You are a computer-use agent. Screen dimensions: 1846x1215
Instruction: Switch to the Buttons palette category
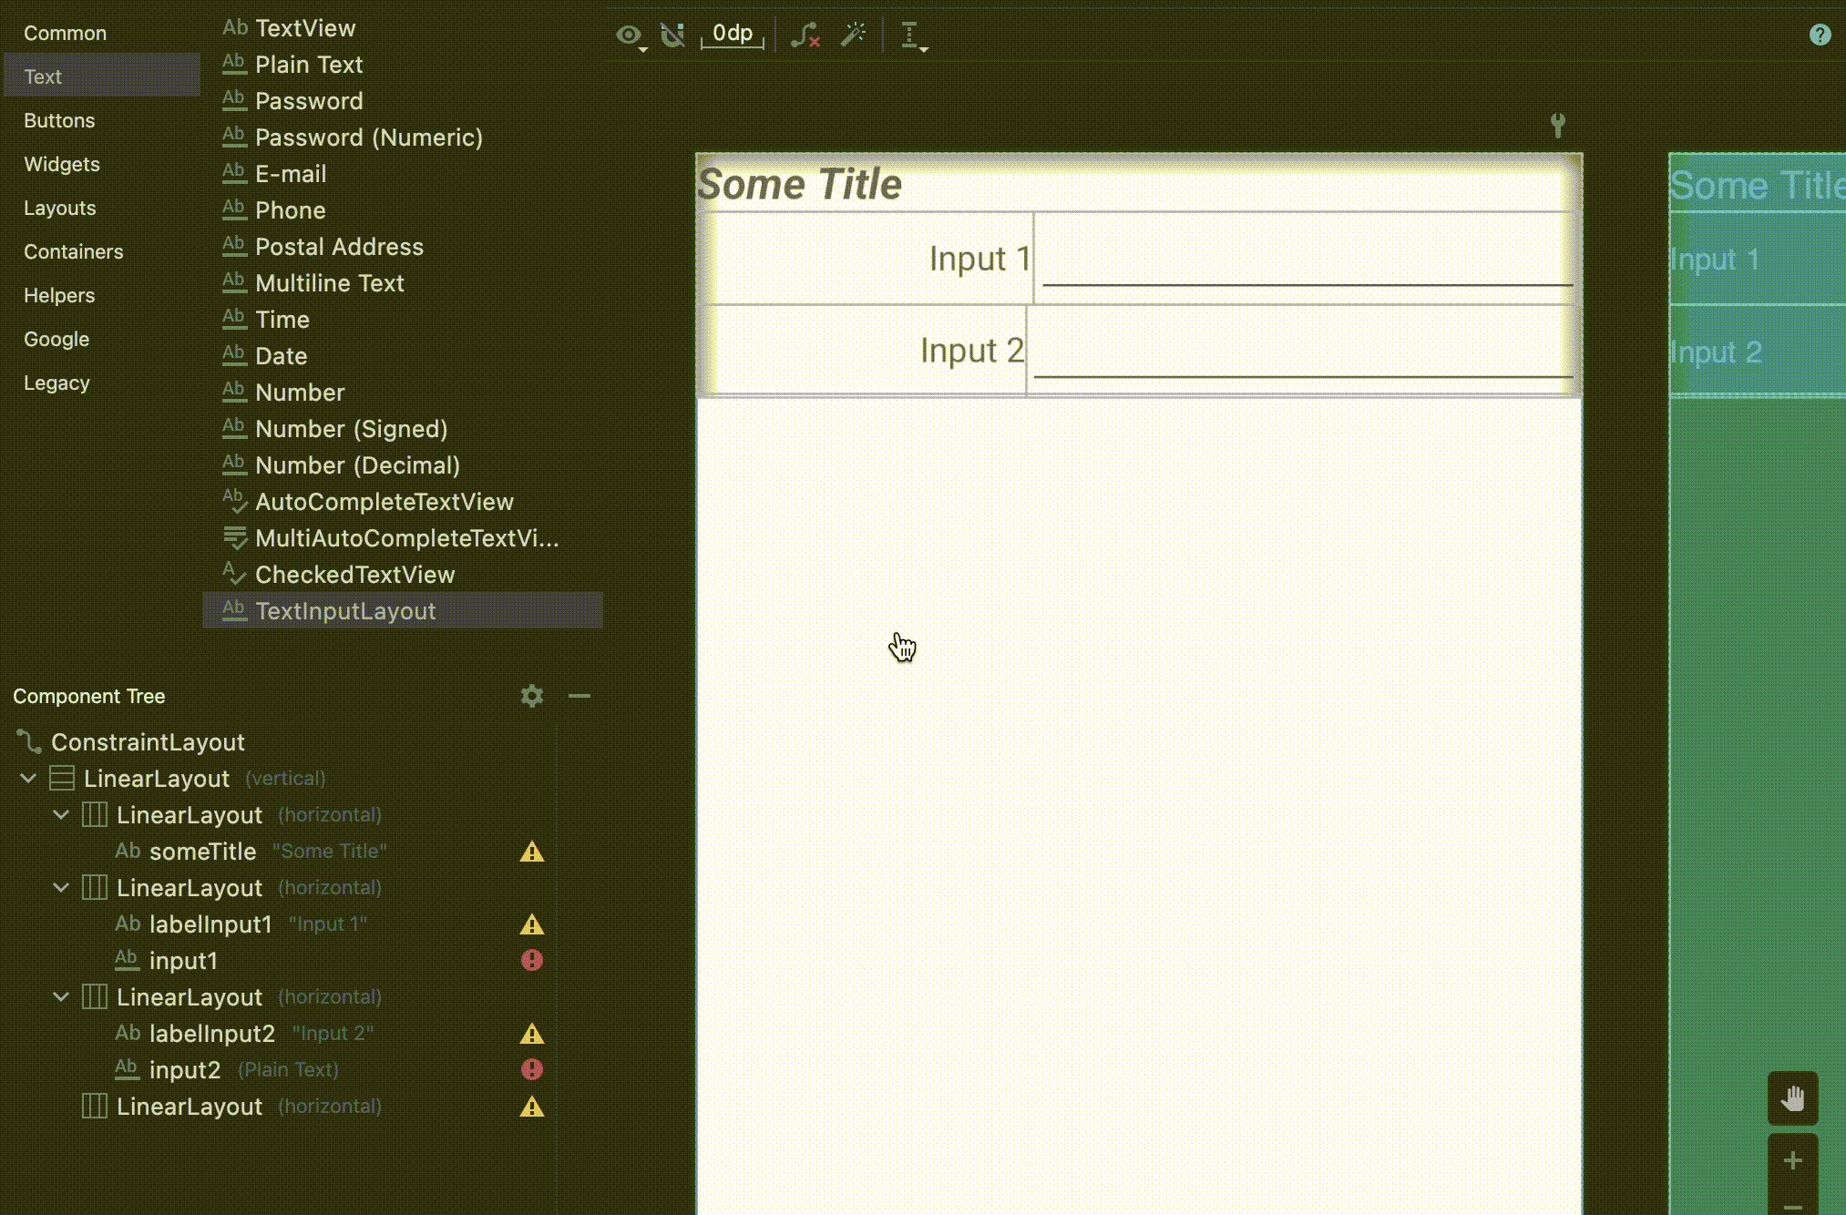[x=59, y=120]
